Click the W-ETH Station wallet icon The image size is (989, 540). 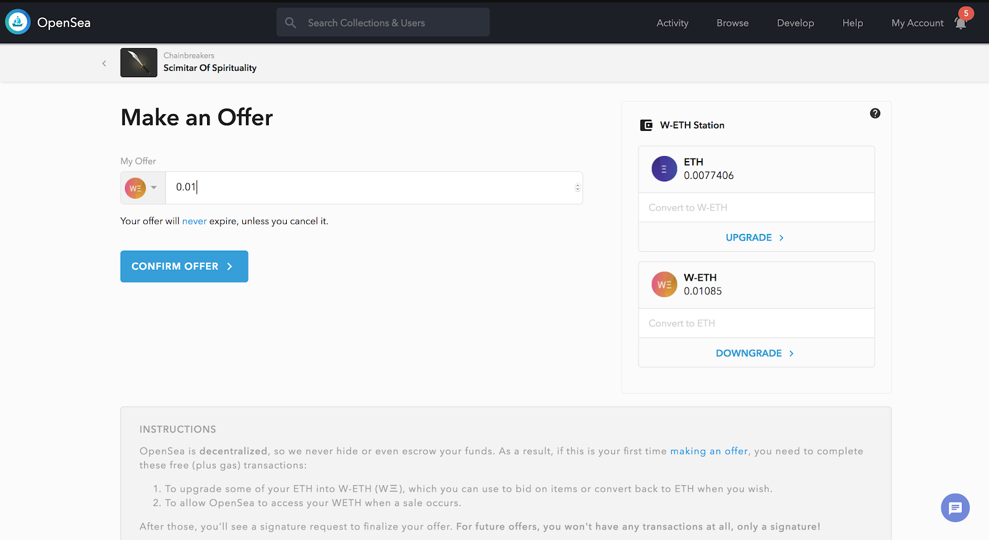tap(646, 125)
